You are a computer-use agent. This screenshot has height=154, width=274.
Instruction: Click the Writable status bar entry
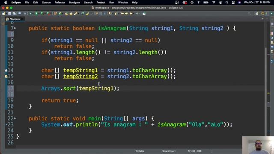point(140,151)
